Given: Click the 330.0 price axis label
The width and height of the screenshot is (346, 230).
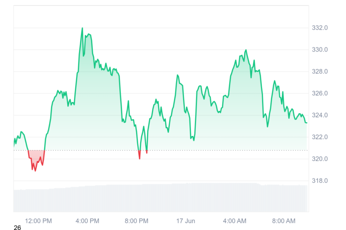Looking at the screenshot, I should point(320,50).
